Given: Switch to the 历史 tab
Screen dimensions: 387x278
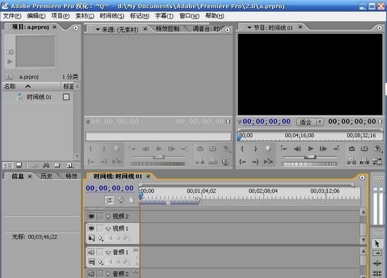Looking at the screenshot, I should click(x=46, y=176).
